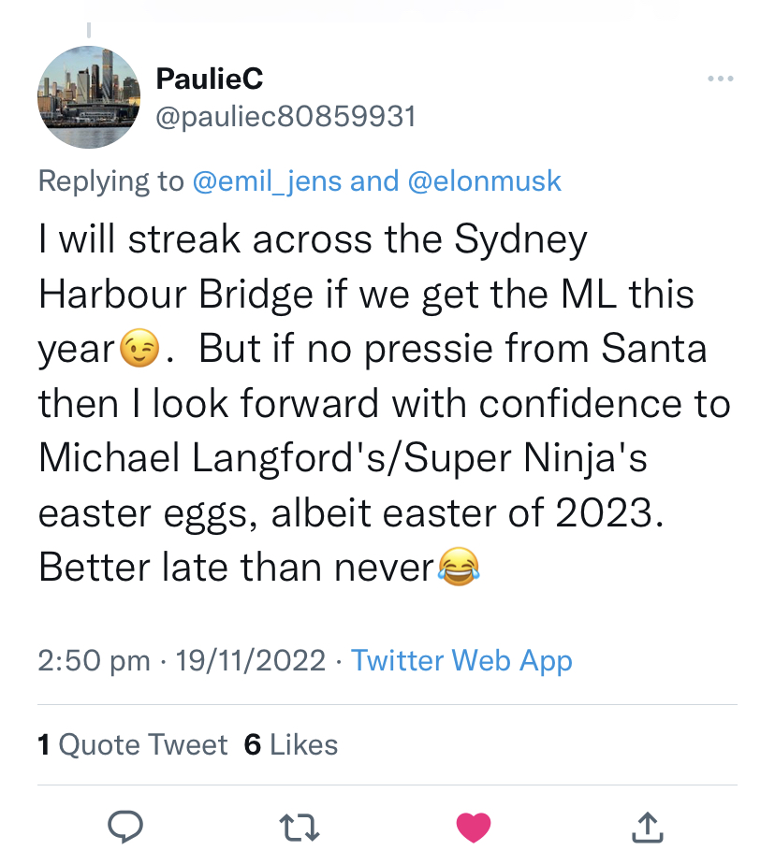Click the @pauliec80859931 handle
This screenshot has height=850, width=775.
tap(285, 117)
